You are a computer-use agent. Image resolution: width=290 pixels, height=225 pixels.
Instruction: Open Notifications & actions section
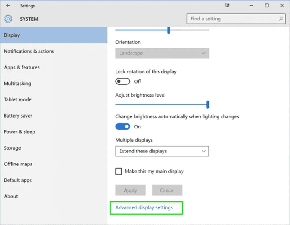[x=29, y=51]
